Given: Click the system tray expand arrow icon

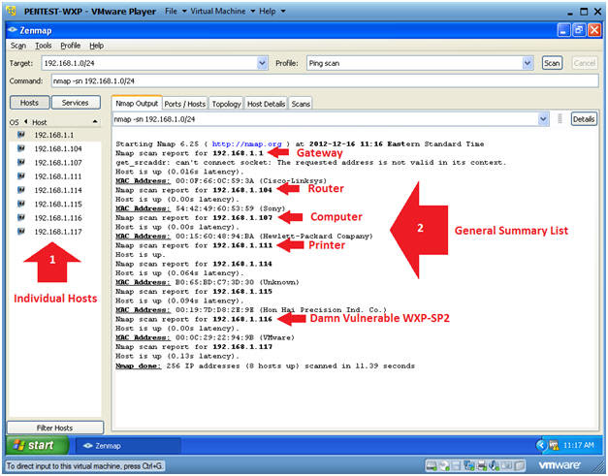Looking at the screenshot, I should click(x=541, y=445).
